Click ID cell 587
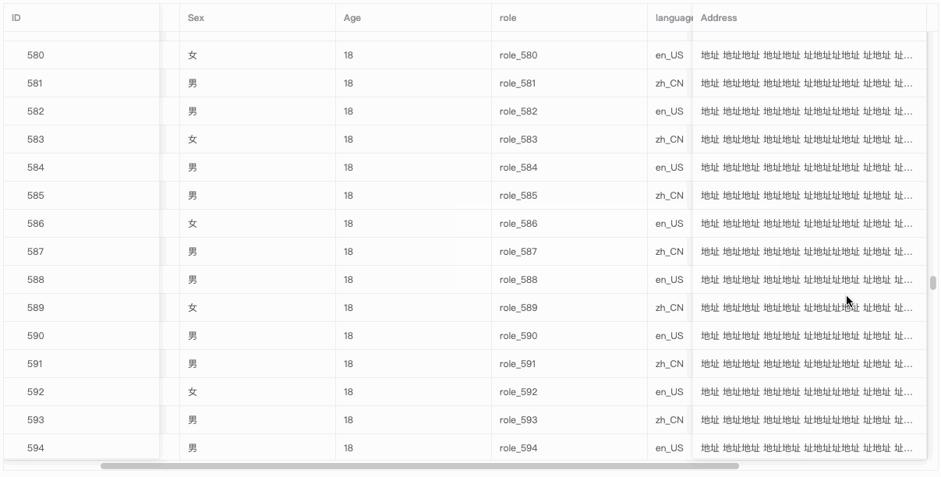The height and width of the screenshot is (477, 941). point(36,252)
